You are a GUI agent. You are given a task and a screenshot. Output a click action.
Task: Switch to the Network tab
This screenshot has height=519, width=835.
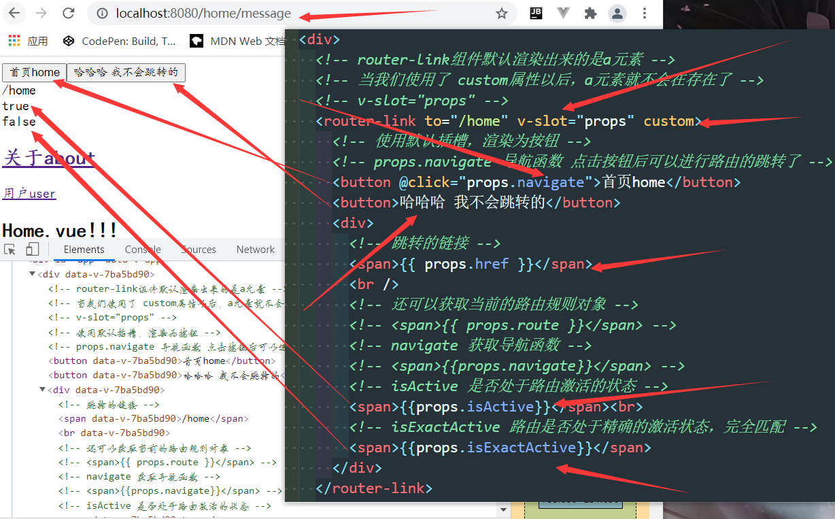point(256,250)
